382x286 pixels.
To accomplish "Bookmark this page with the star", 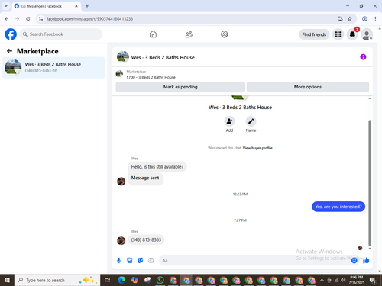I will pyautogui.click(x=350, y=18).
